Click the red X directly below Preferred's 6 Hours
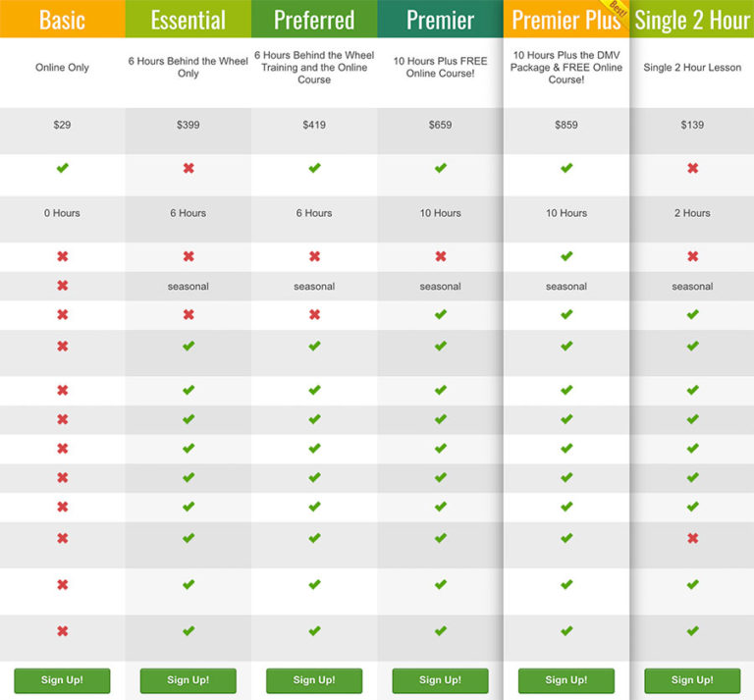 click(314, 256)
